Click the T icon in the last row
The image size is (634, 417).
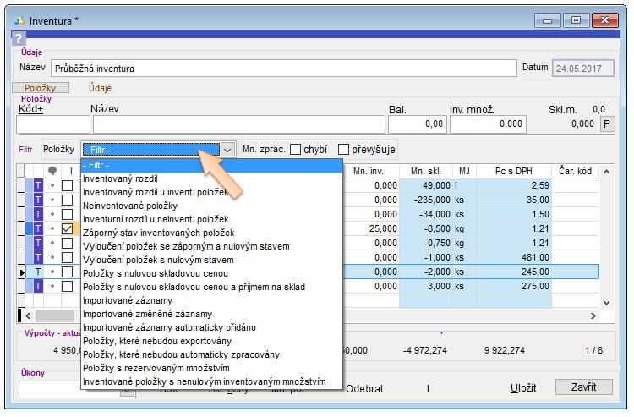tap(38, 286)
